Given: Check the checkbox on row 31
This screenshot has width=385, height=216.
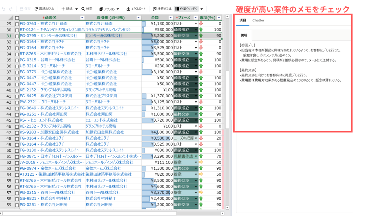Looking at the screenshot, I should [x=18, y=36].
